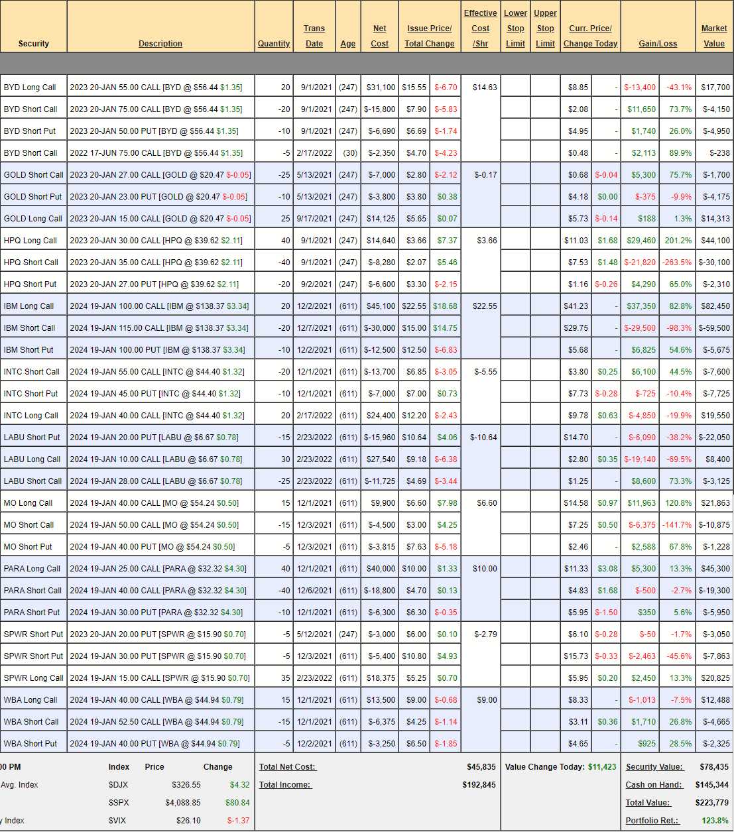The height and width of the screenshot is (832, 734).
Task: Click the IBM Long Call security cell
Action: 29,306
